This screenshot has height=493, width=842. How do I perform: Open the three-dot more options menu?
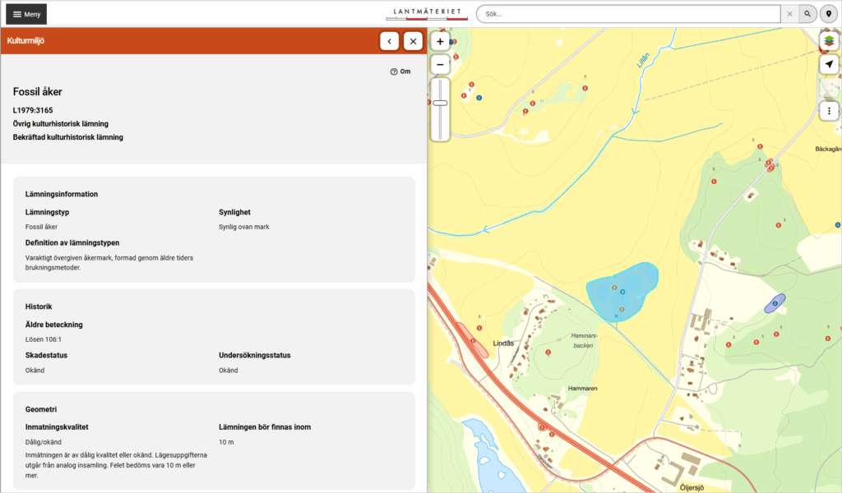pos(829,110)
